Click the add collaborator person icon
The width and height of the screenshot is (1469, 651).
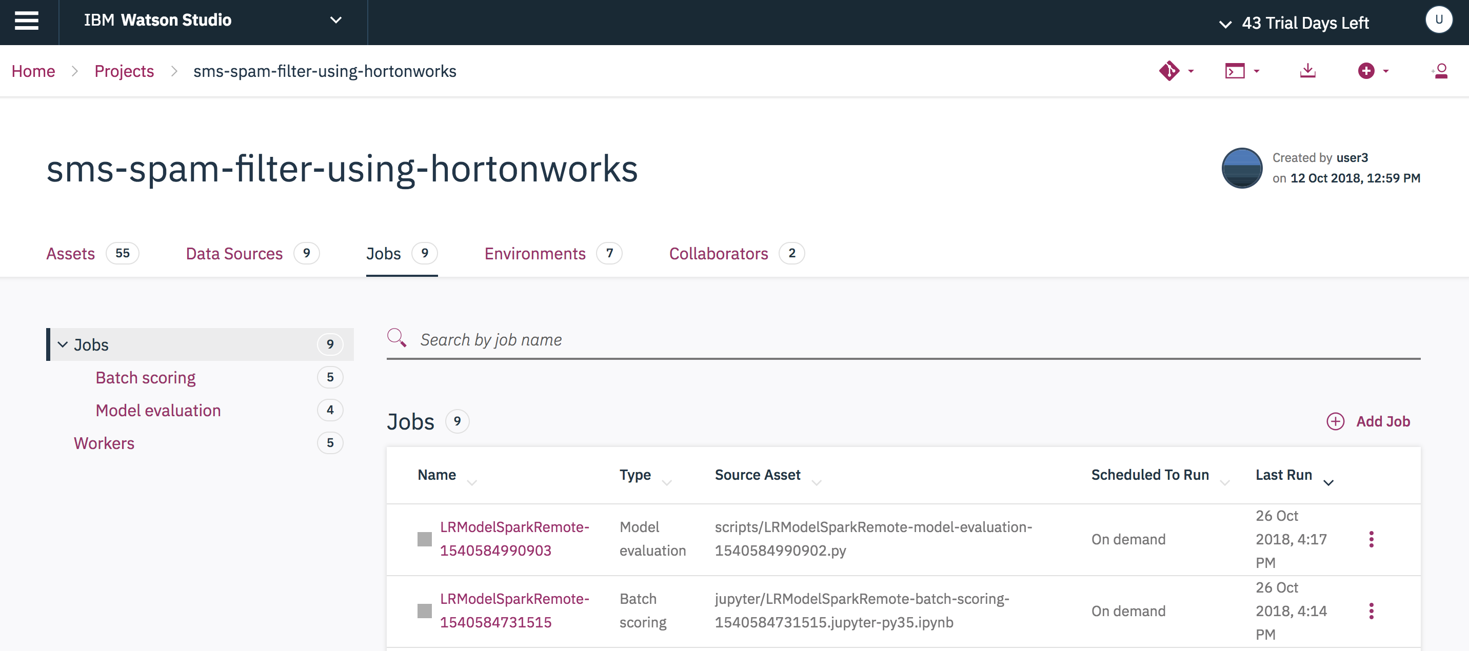[x=1440, y=71]
